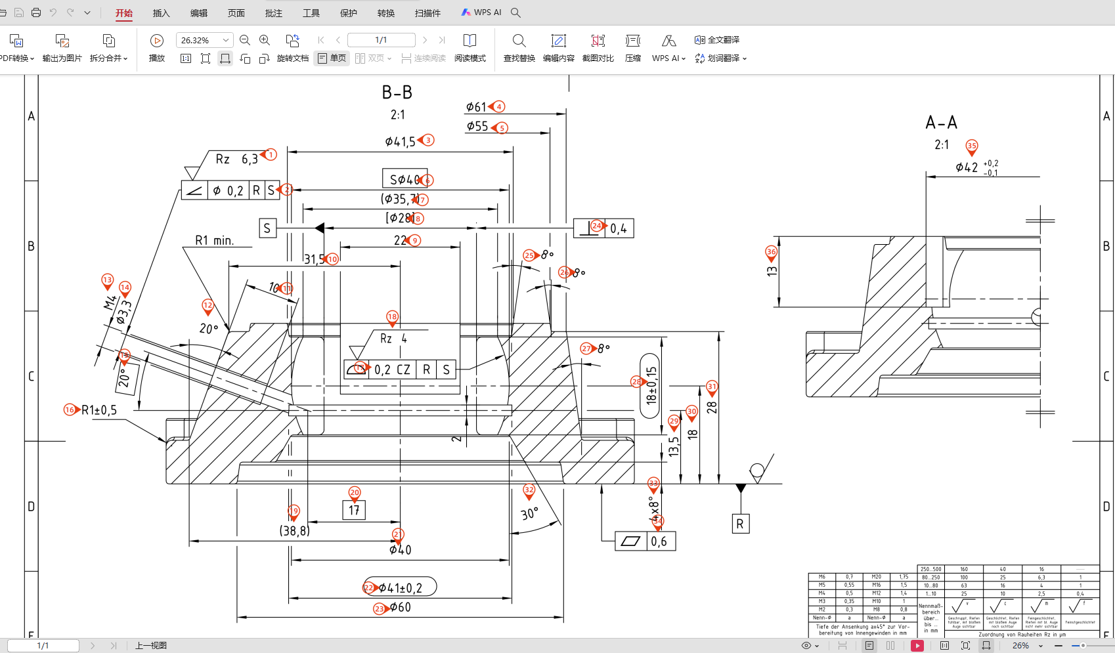Click the zoom in magnifier icon
The width and height of the screenshot is (1115, 653).
[x=265, y=40]
